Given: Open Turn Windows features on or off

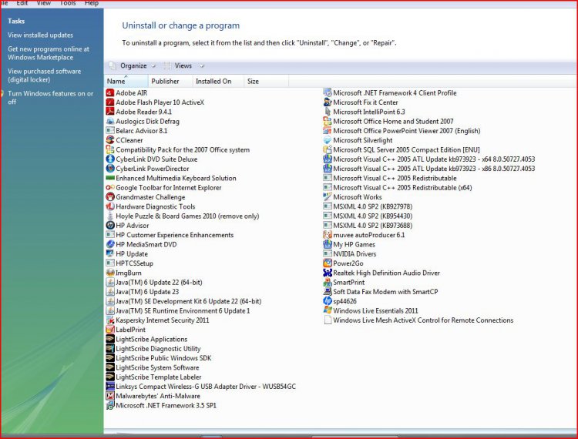Looking at the screenshot, I should pyautogui.click(x=51, y=98).
